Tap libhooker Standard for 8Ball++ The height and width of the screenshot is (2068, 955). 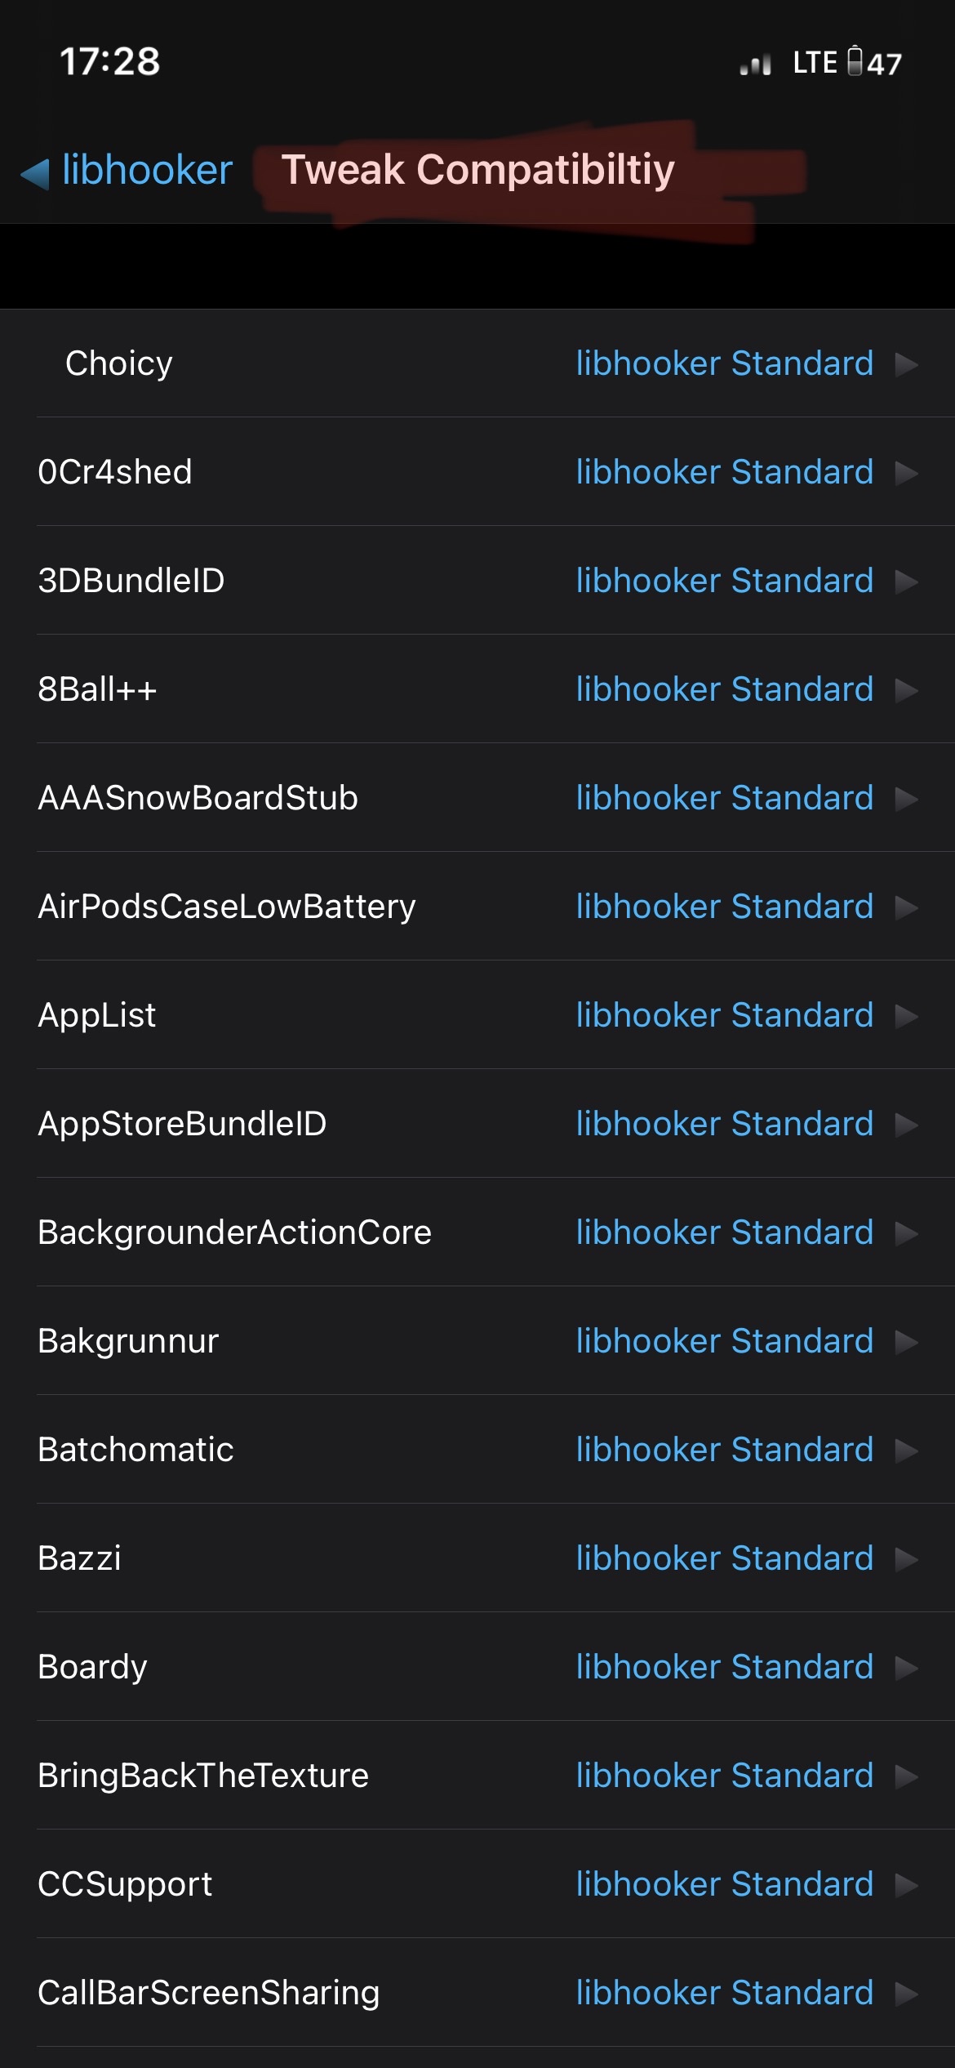[x=723, y=689]
